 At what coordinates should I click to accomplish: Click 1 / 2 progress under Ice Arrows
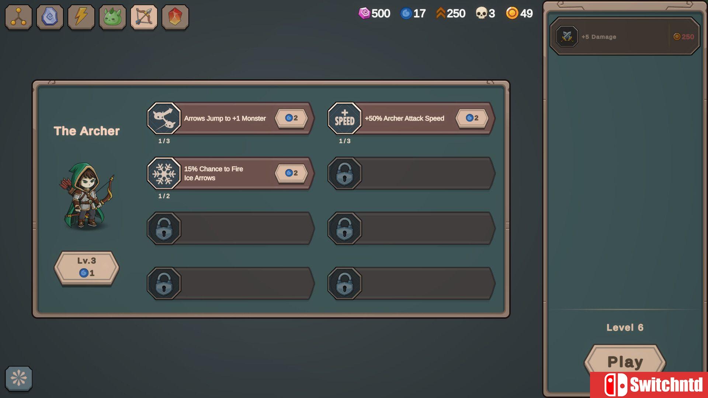coord(164,196)
